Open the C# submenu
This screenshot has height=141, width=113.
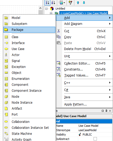coord(84,90)
